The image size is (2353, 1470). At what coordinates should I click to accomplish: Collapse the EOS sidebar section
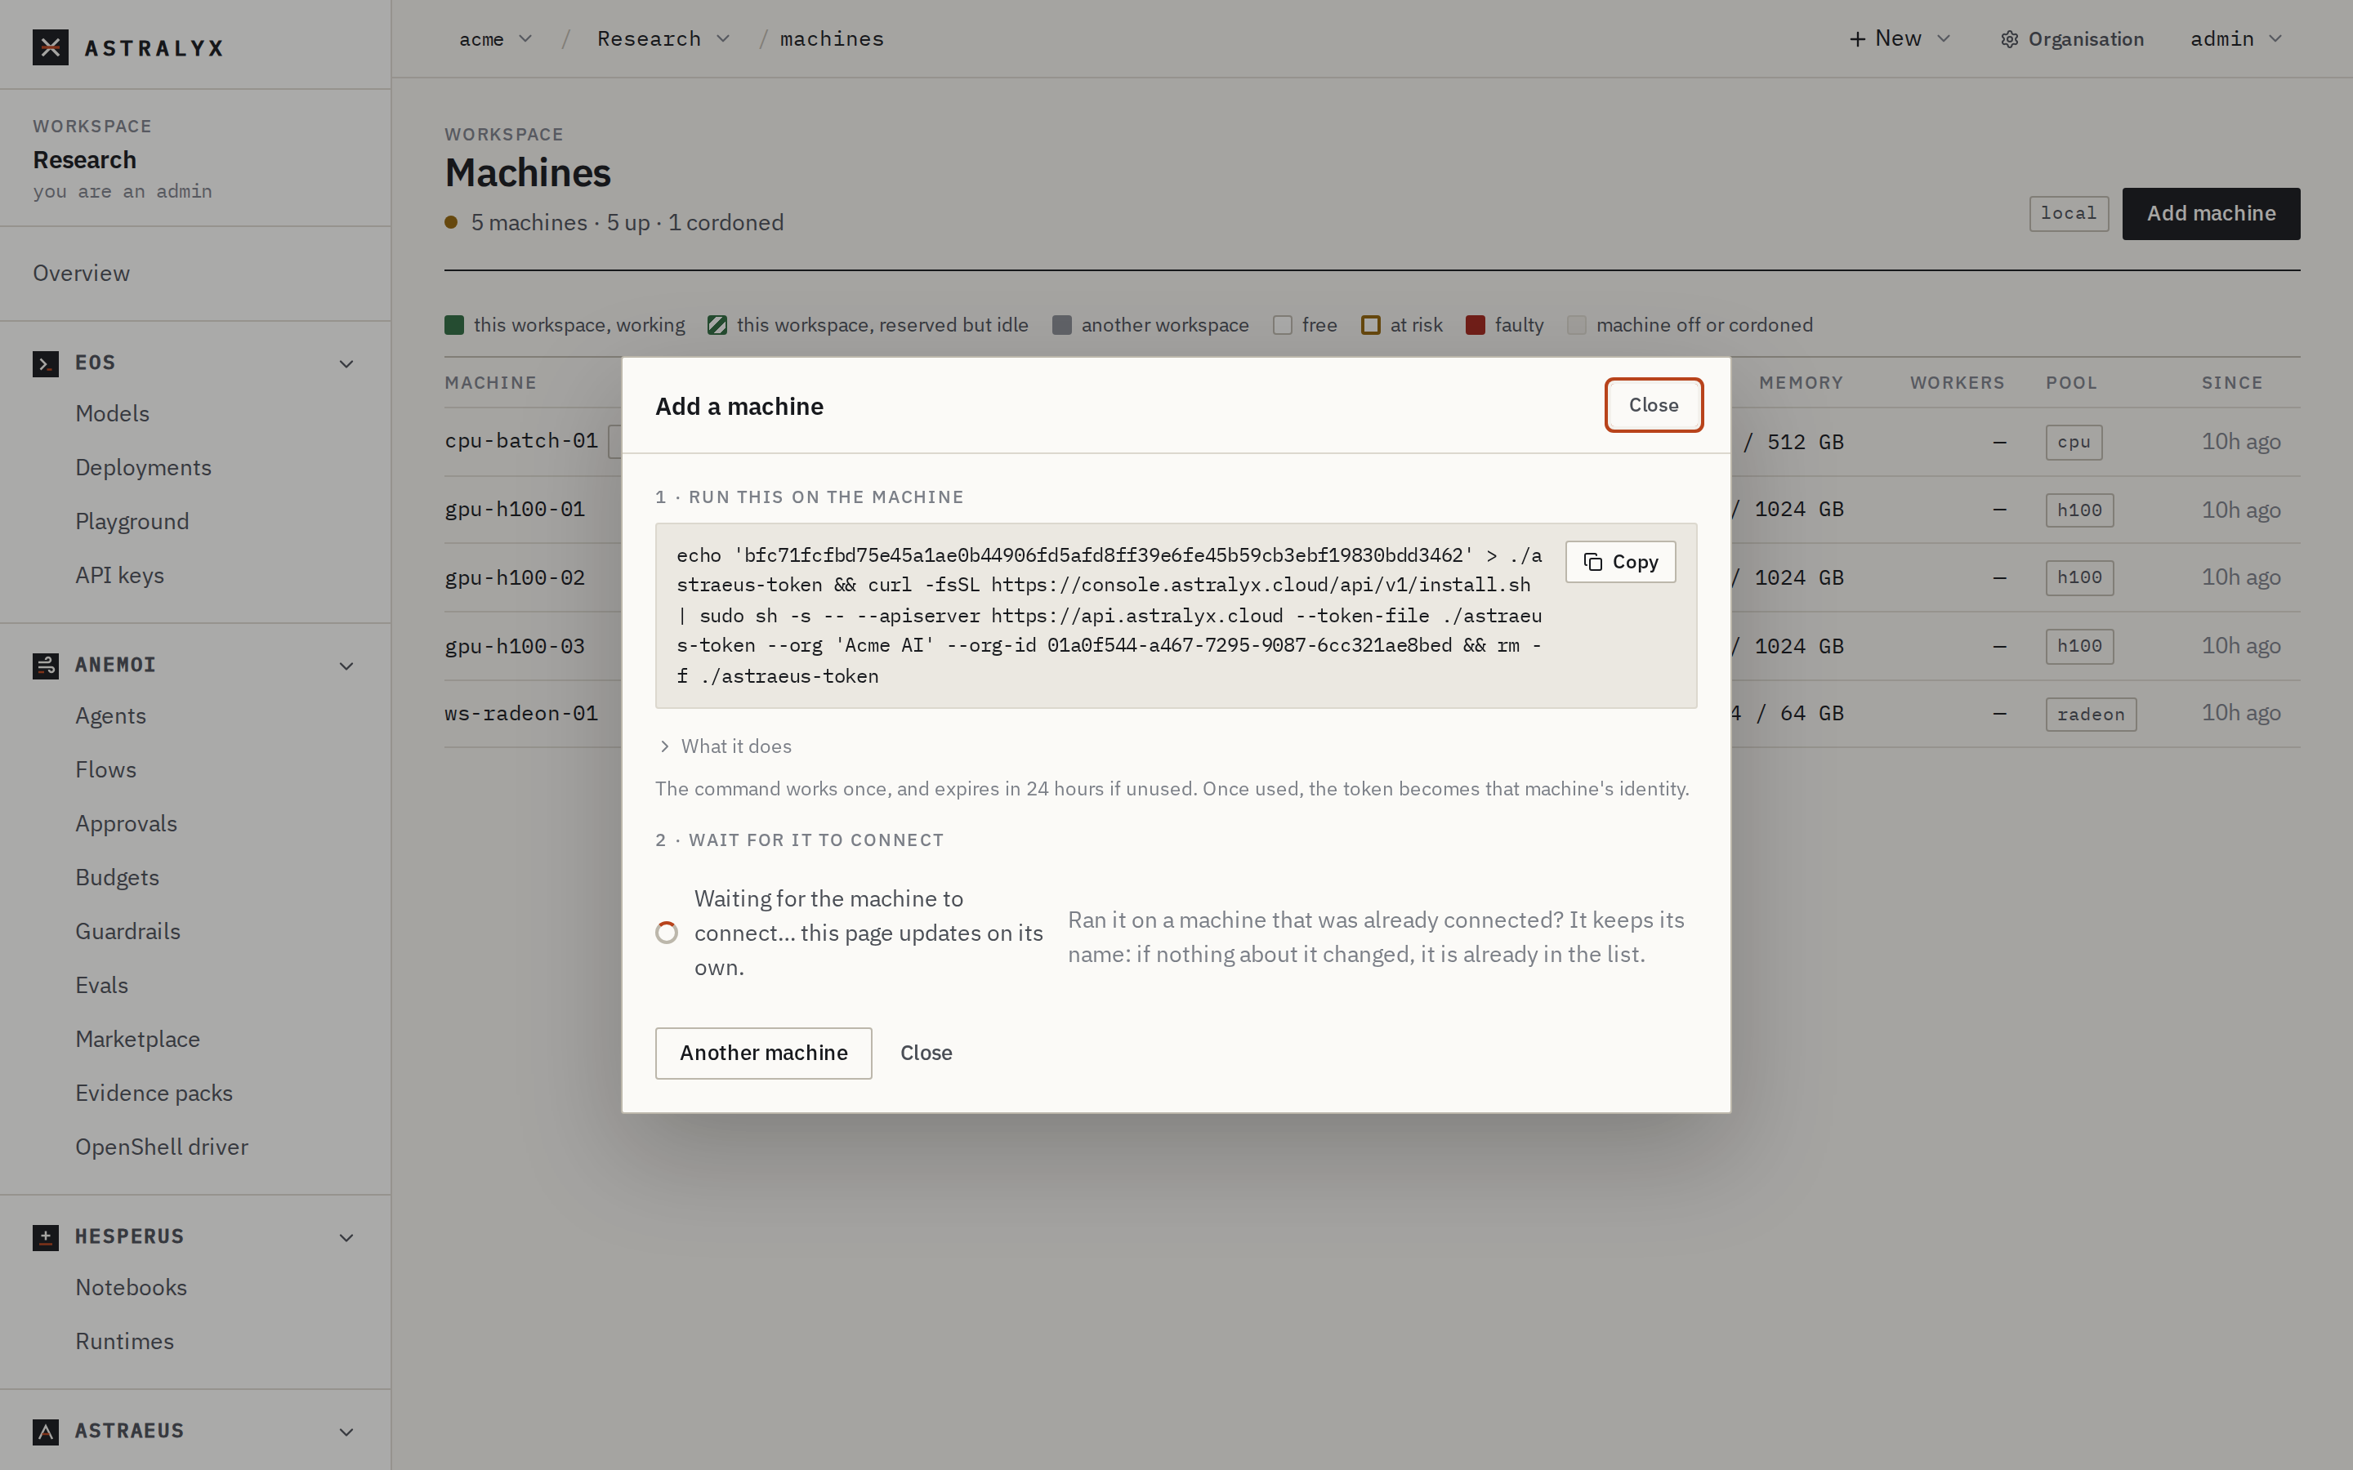click(346, 363)
